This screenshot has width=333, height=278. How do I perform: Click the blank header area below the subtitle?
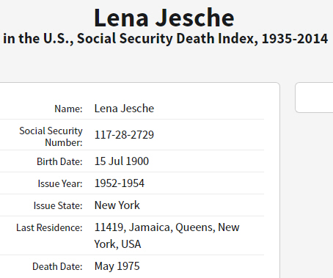tap(166, 64)
